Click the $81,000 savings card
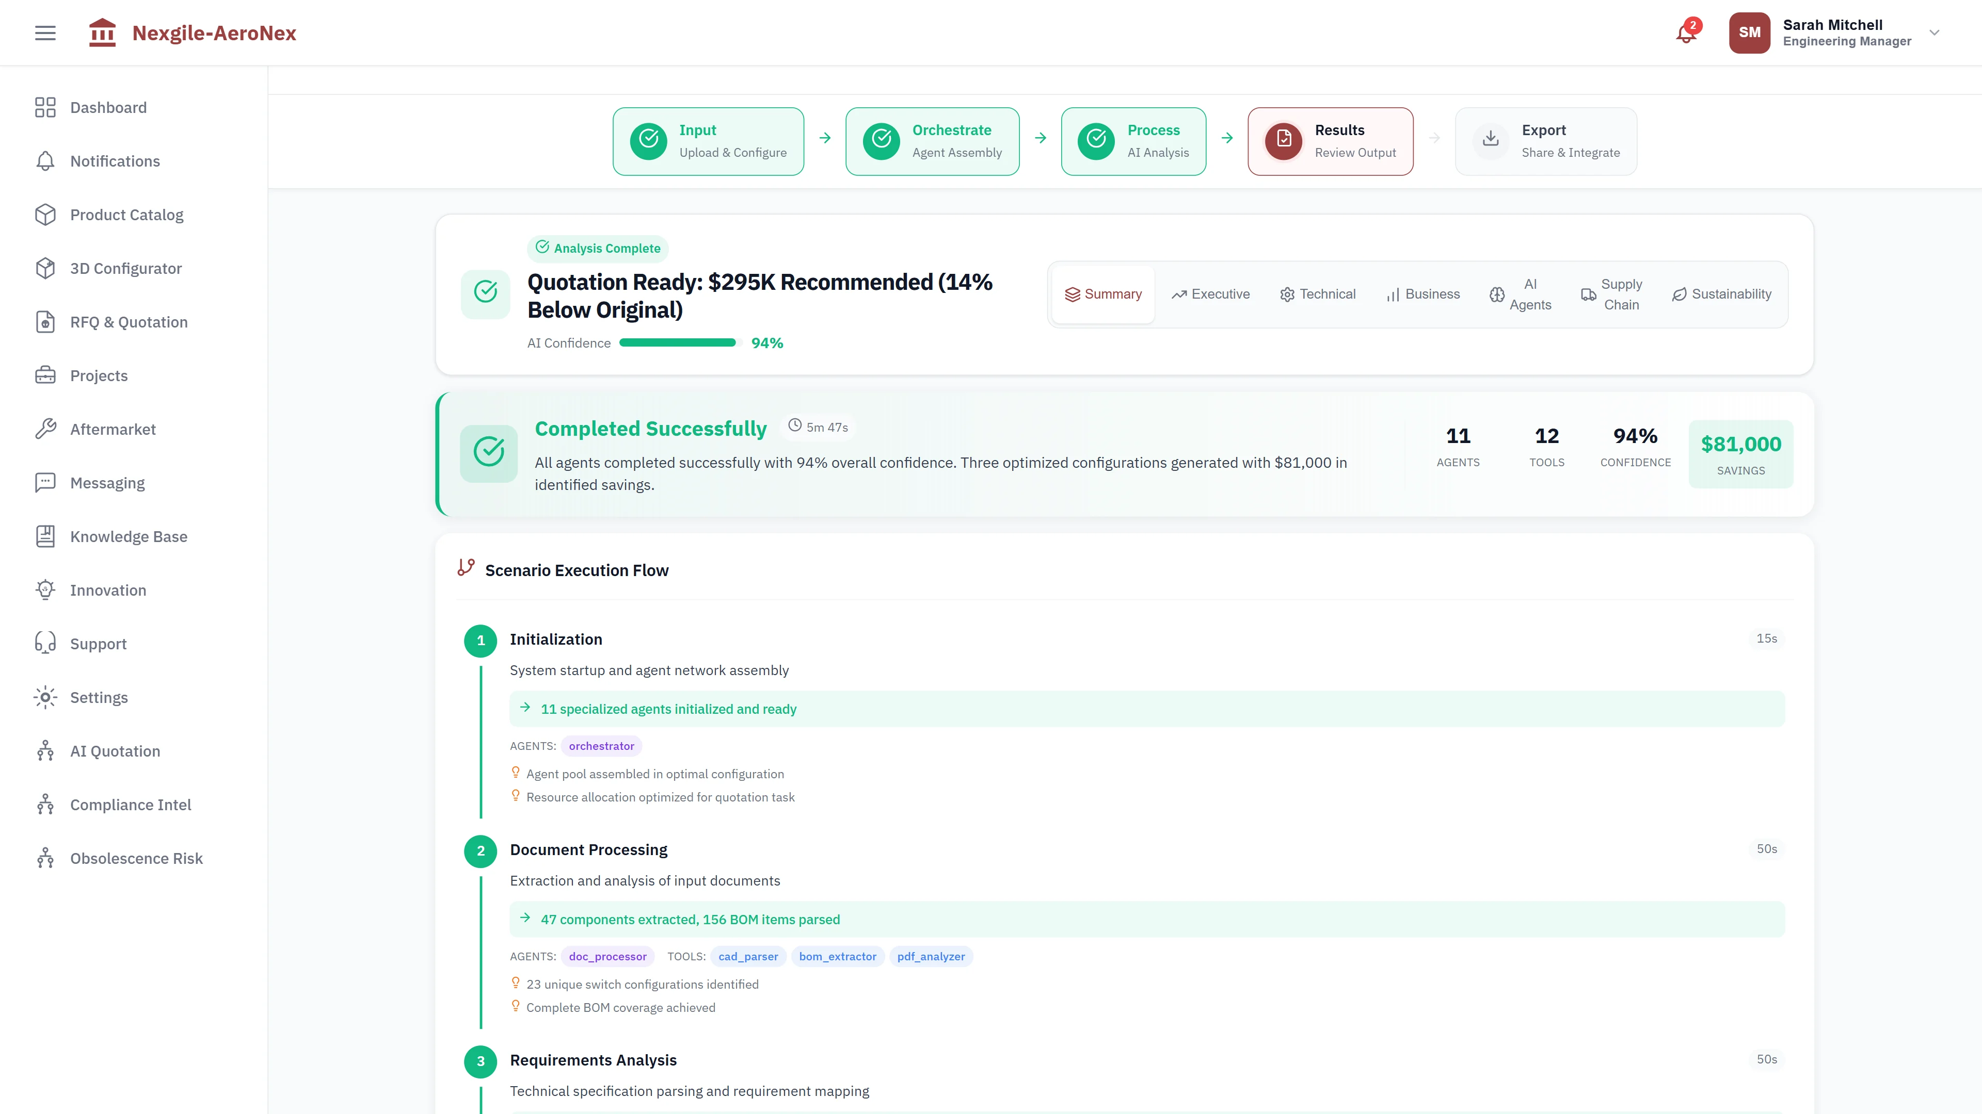The image size is (1982, 1114). 1740,454
